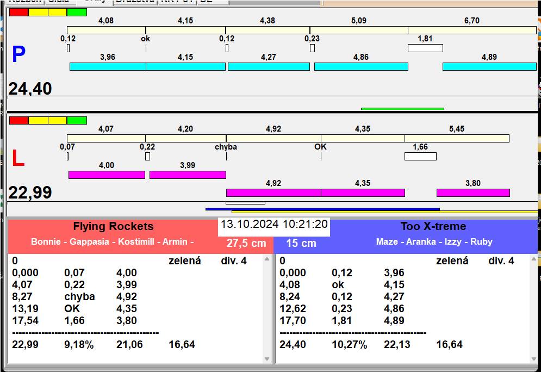Screen dimensions: 541x372
Task: Click the 0,07 start marker in lane L
Action: coord(67,156)
